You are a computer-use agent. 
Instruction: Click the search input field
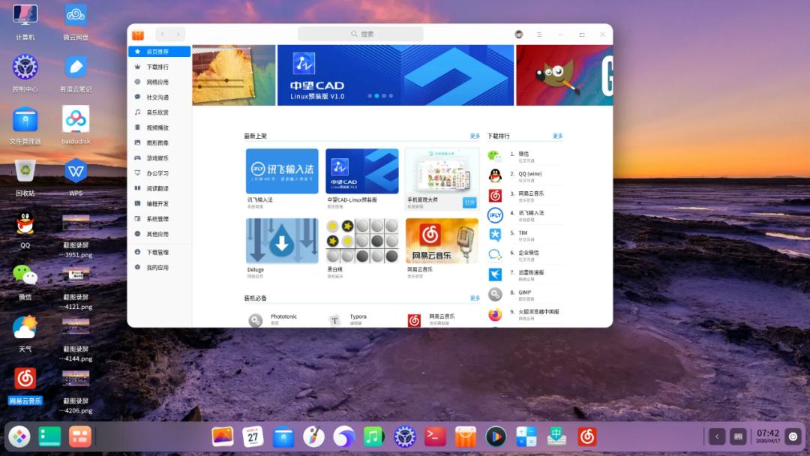tap(361, 33)
